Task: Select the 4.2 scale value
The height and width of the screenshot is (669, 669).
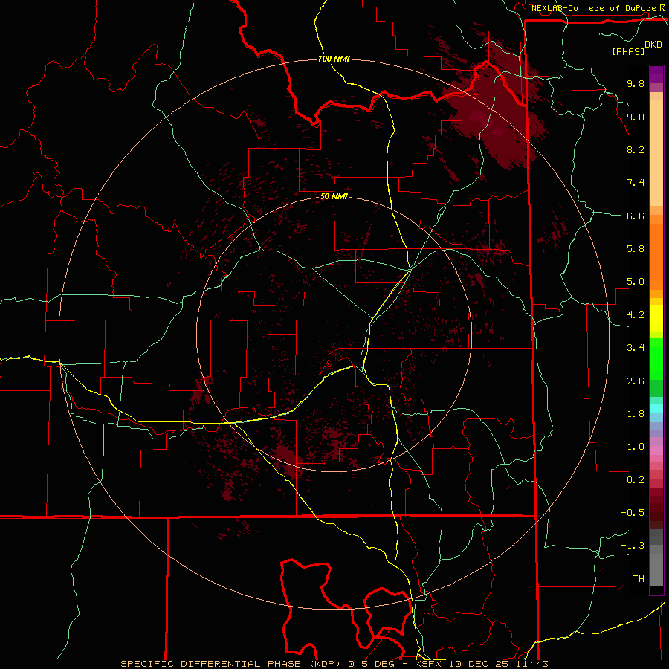Action: click(x=636, y=315)
